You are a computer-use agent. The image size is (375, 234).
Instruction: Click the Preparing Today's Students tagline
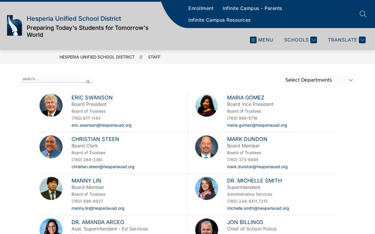[88, 31]
